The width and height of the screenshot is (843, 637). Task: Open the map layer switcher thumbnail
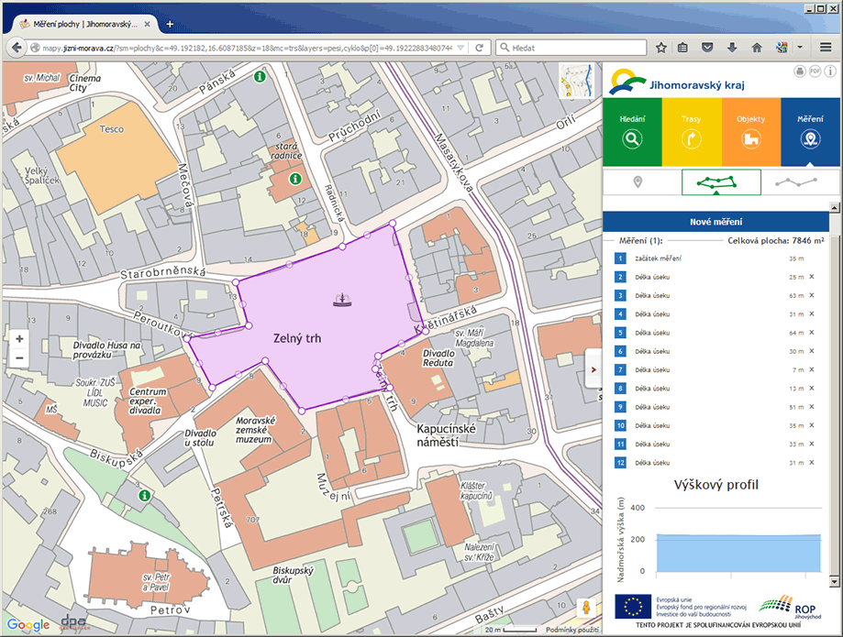click(577, 81)
